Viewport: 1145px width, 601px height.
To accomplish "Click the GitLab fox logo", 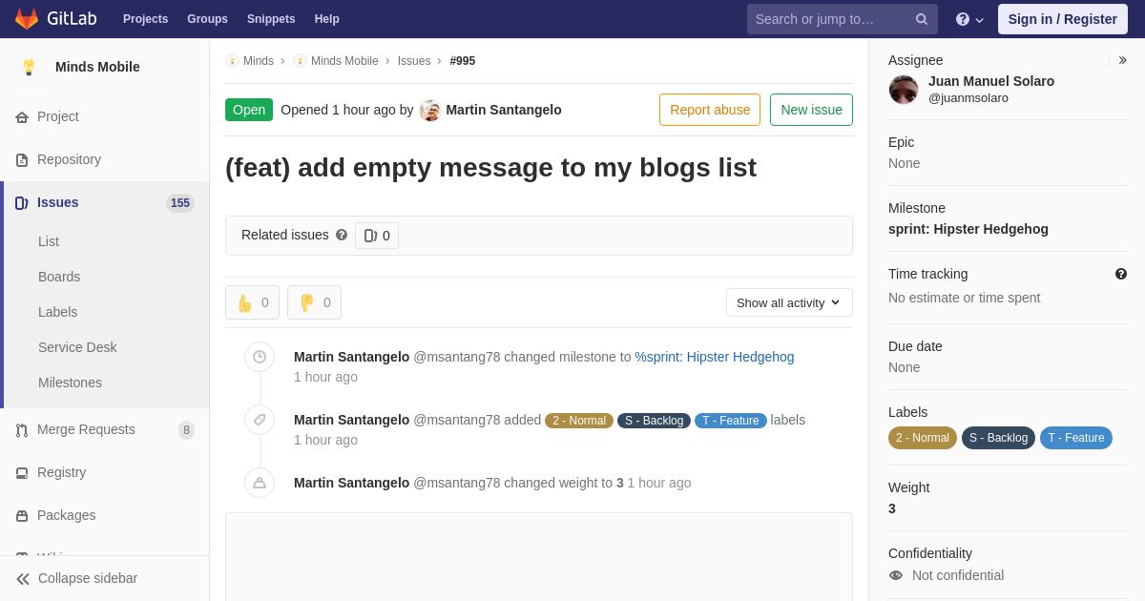I will click(x=27, y=19).
